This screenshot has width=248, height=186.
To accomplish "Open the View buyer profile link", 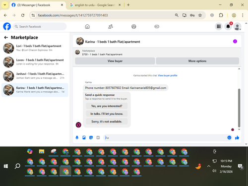I will pyautogui.click(x=168, y=75).
